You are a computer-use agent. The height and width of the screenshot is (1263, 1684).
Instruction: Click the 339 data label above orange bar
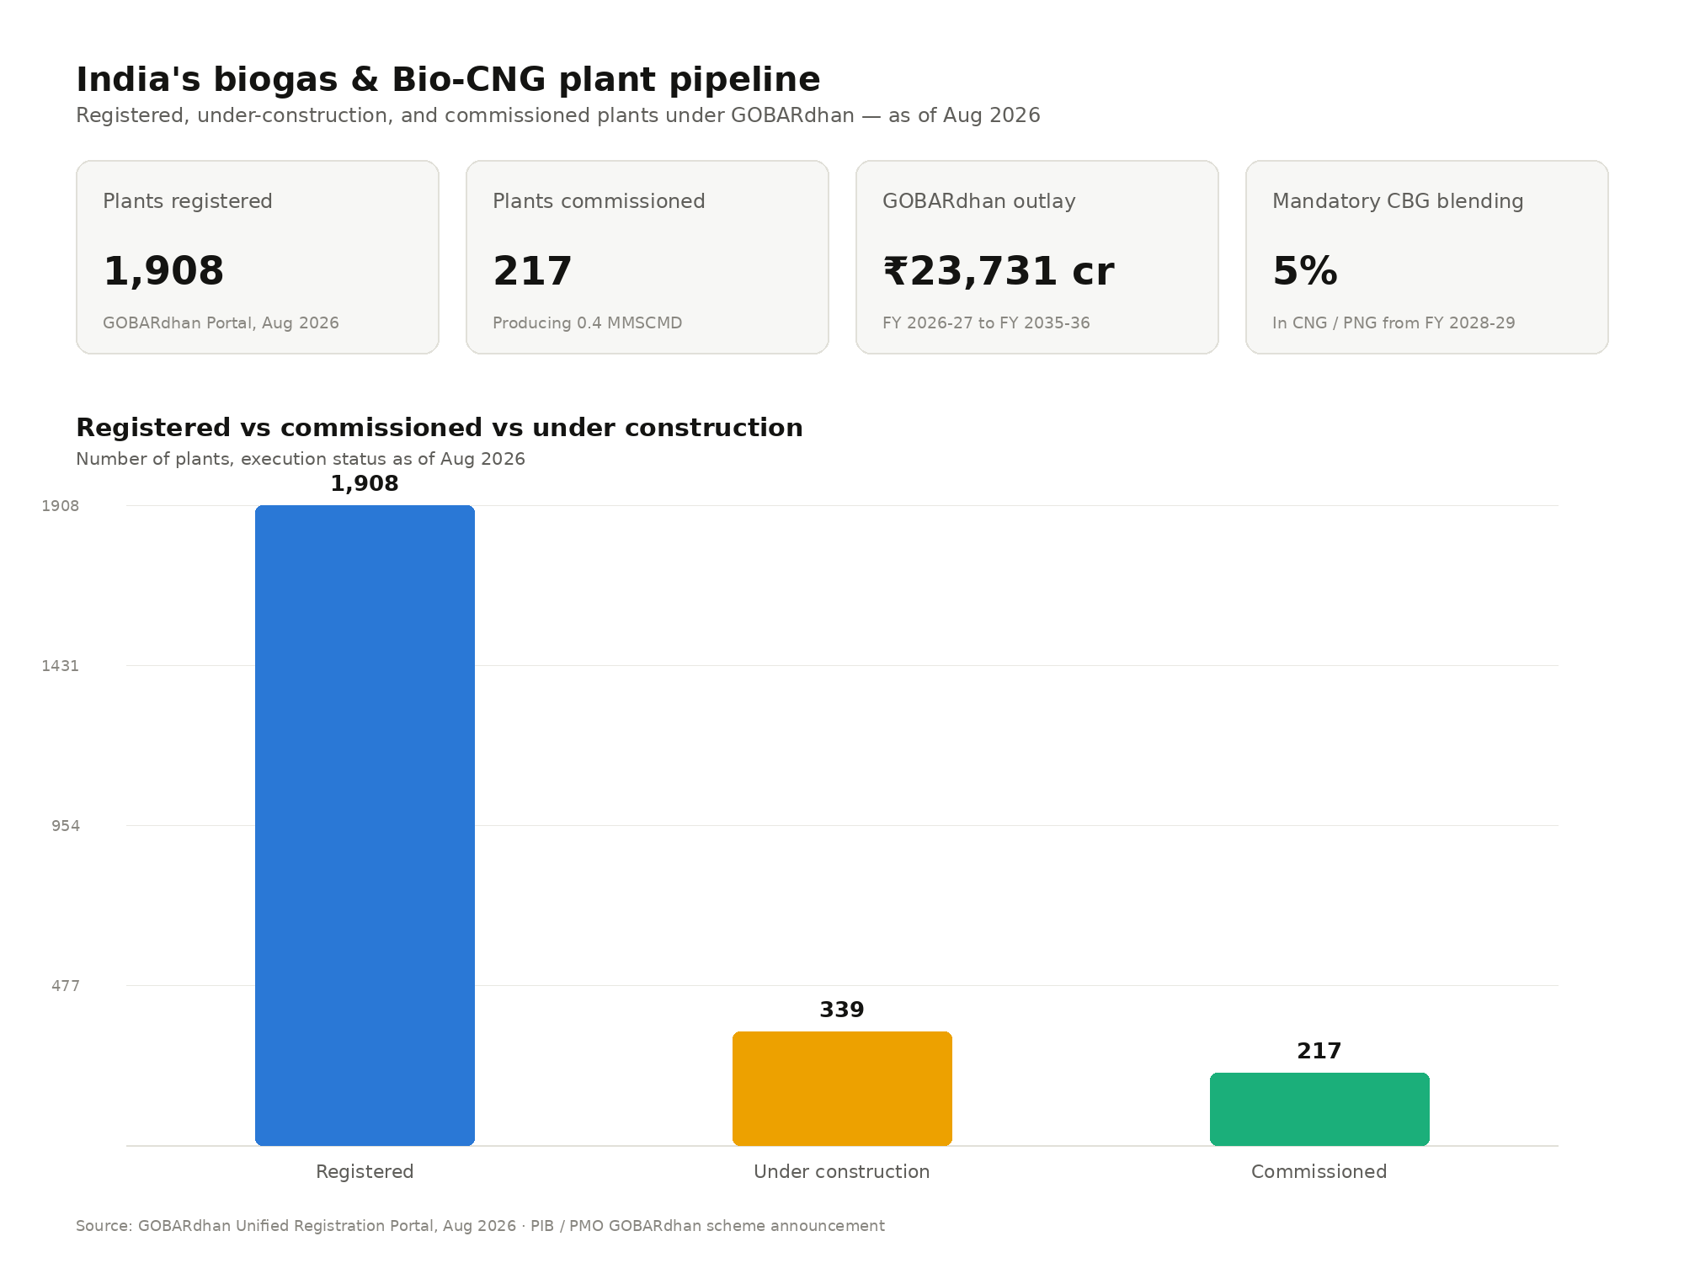pyautogui.click(x=842, y=1010)
